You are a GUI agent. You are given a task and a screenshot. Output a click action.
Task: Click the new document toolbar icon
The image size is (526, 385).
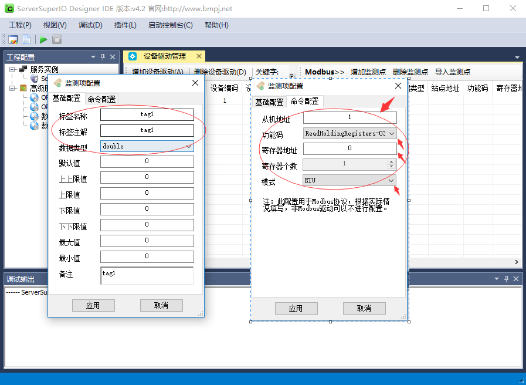(x=26, y=39)
